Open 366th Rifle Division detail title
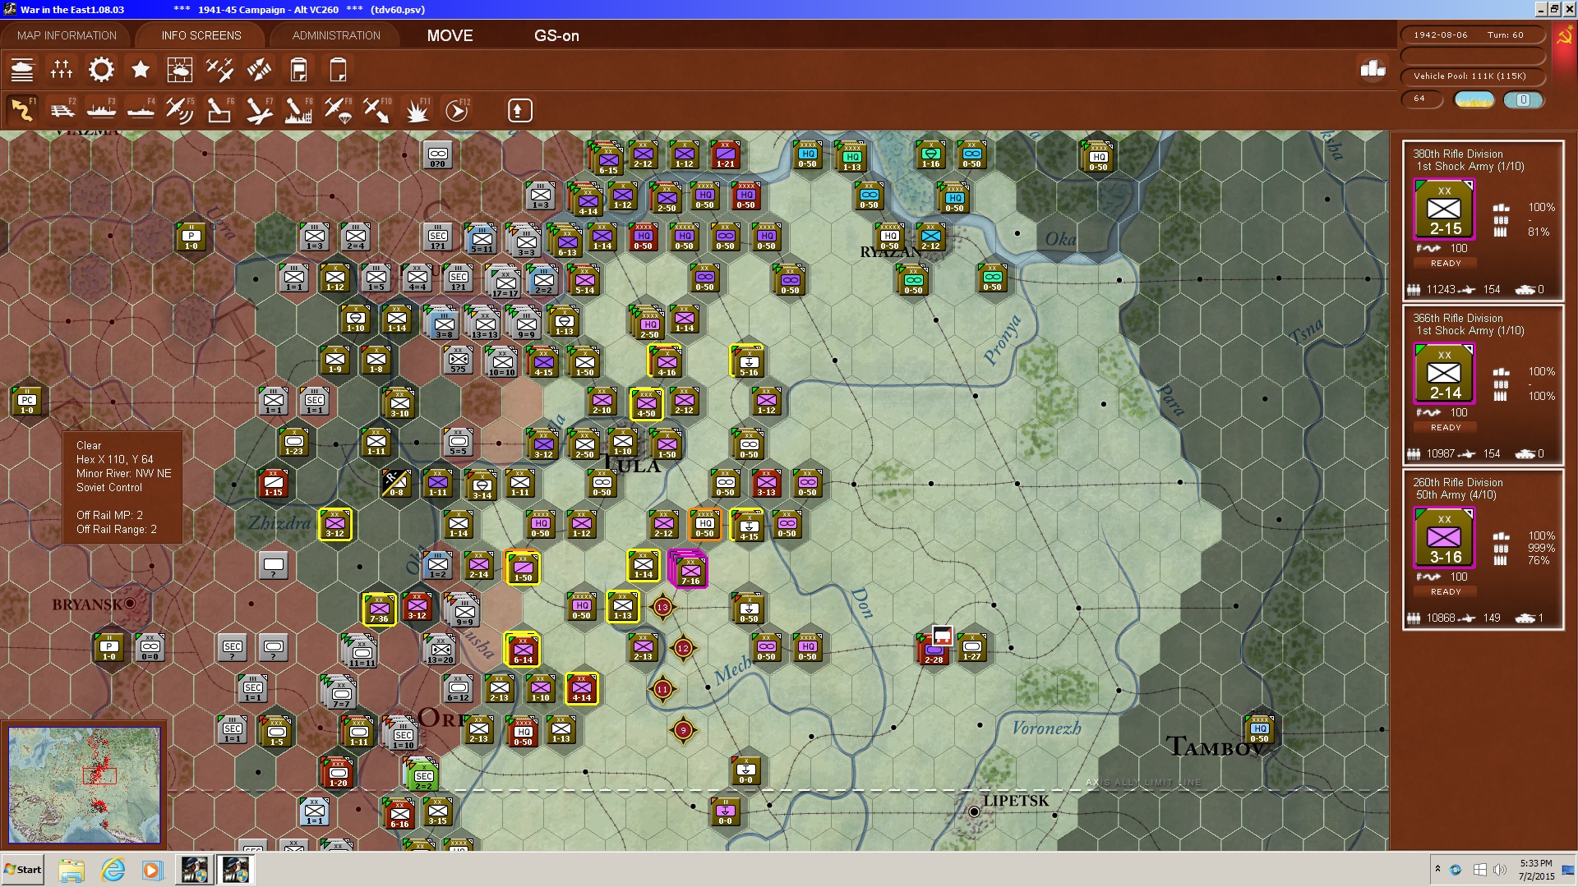The width and height of the screenshot is (1578, 887). pos(1457,318)
